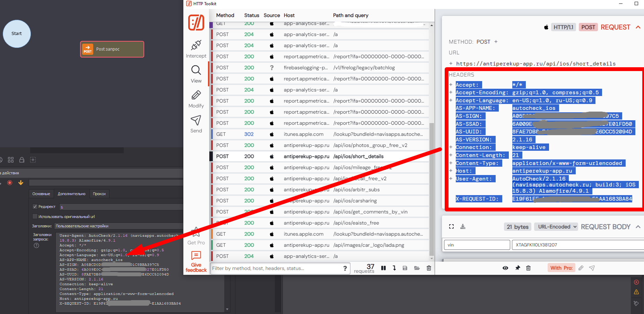The height and width of the screenshot is (314, 644).
Task: Collapse the REQUEST BODY section chevron
Action: 638,227
